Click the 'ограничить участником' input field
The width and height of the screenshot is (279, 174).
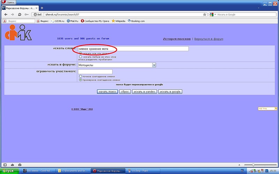(95, 71)
